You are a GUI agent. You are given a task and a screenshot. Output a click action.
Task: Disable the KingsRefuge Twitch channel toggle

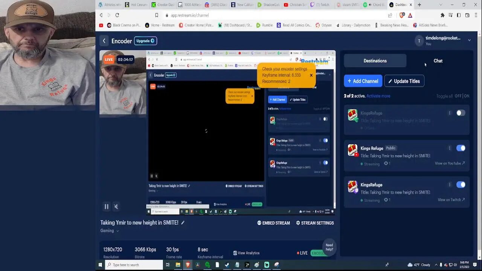(461, 184)
